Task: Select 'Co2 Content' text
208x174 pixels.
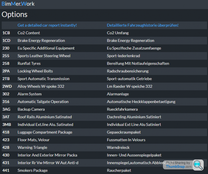Action: click(29, 33)
